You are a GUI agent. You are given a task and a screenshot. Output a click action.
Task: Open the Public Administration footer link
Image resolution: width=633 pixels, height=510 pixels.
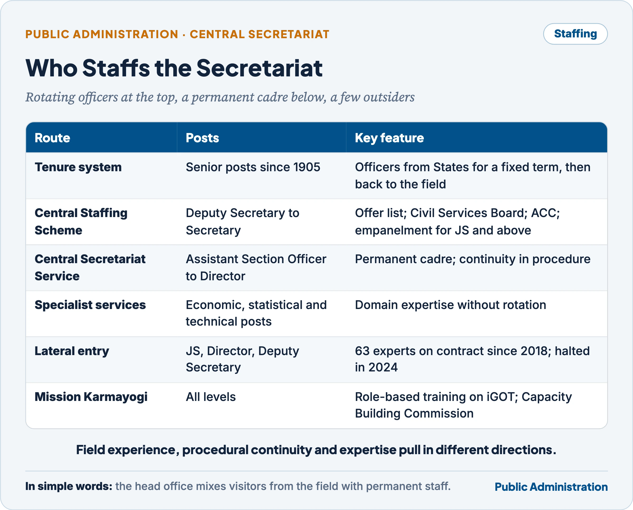click(x=551, y=487)
